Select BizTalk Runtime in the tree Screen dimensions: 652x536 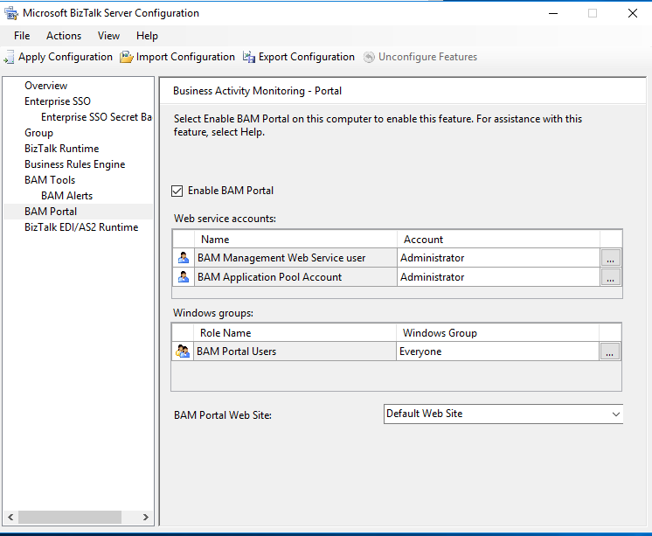click(61, 149)
